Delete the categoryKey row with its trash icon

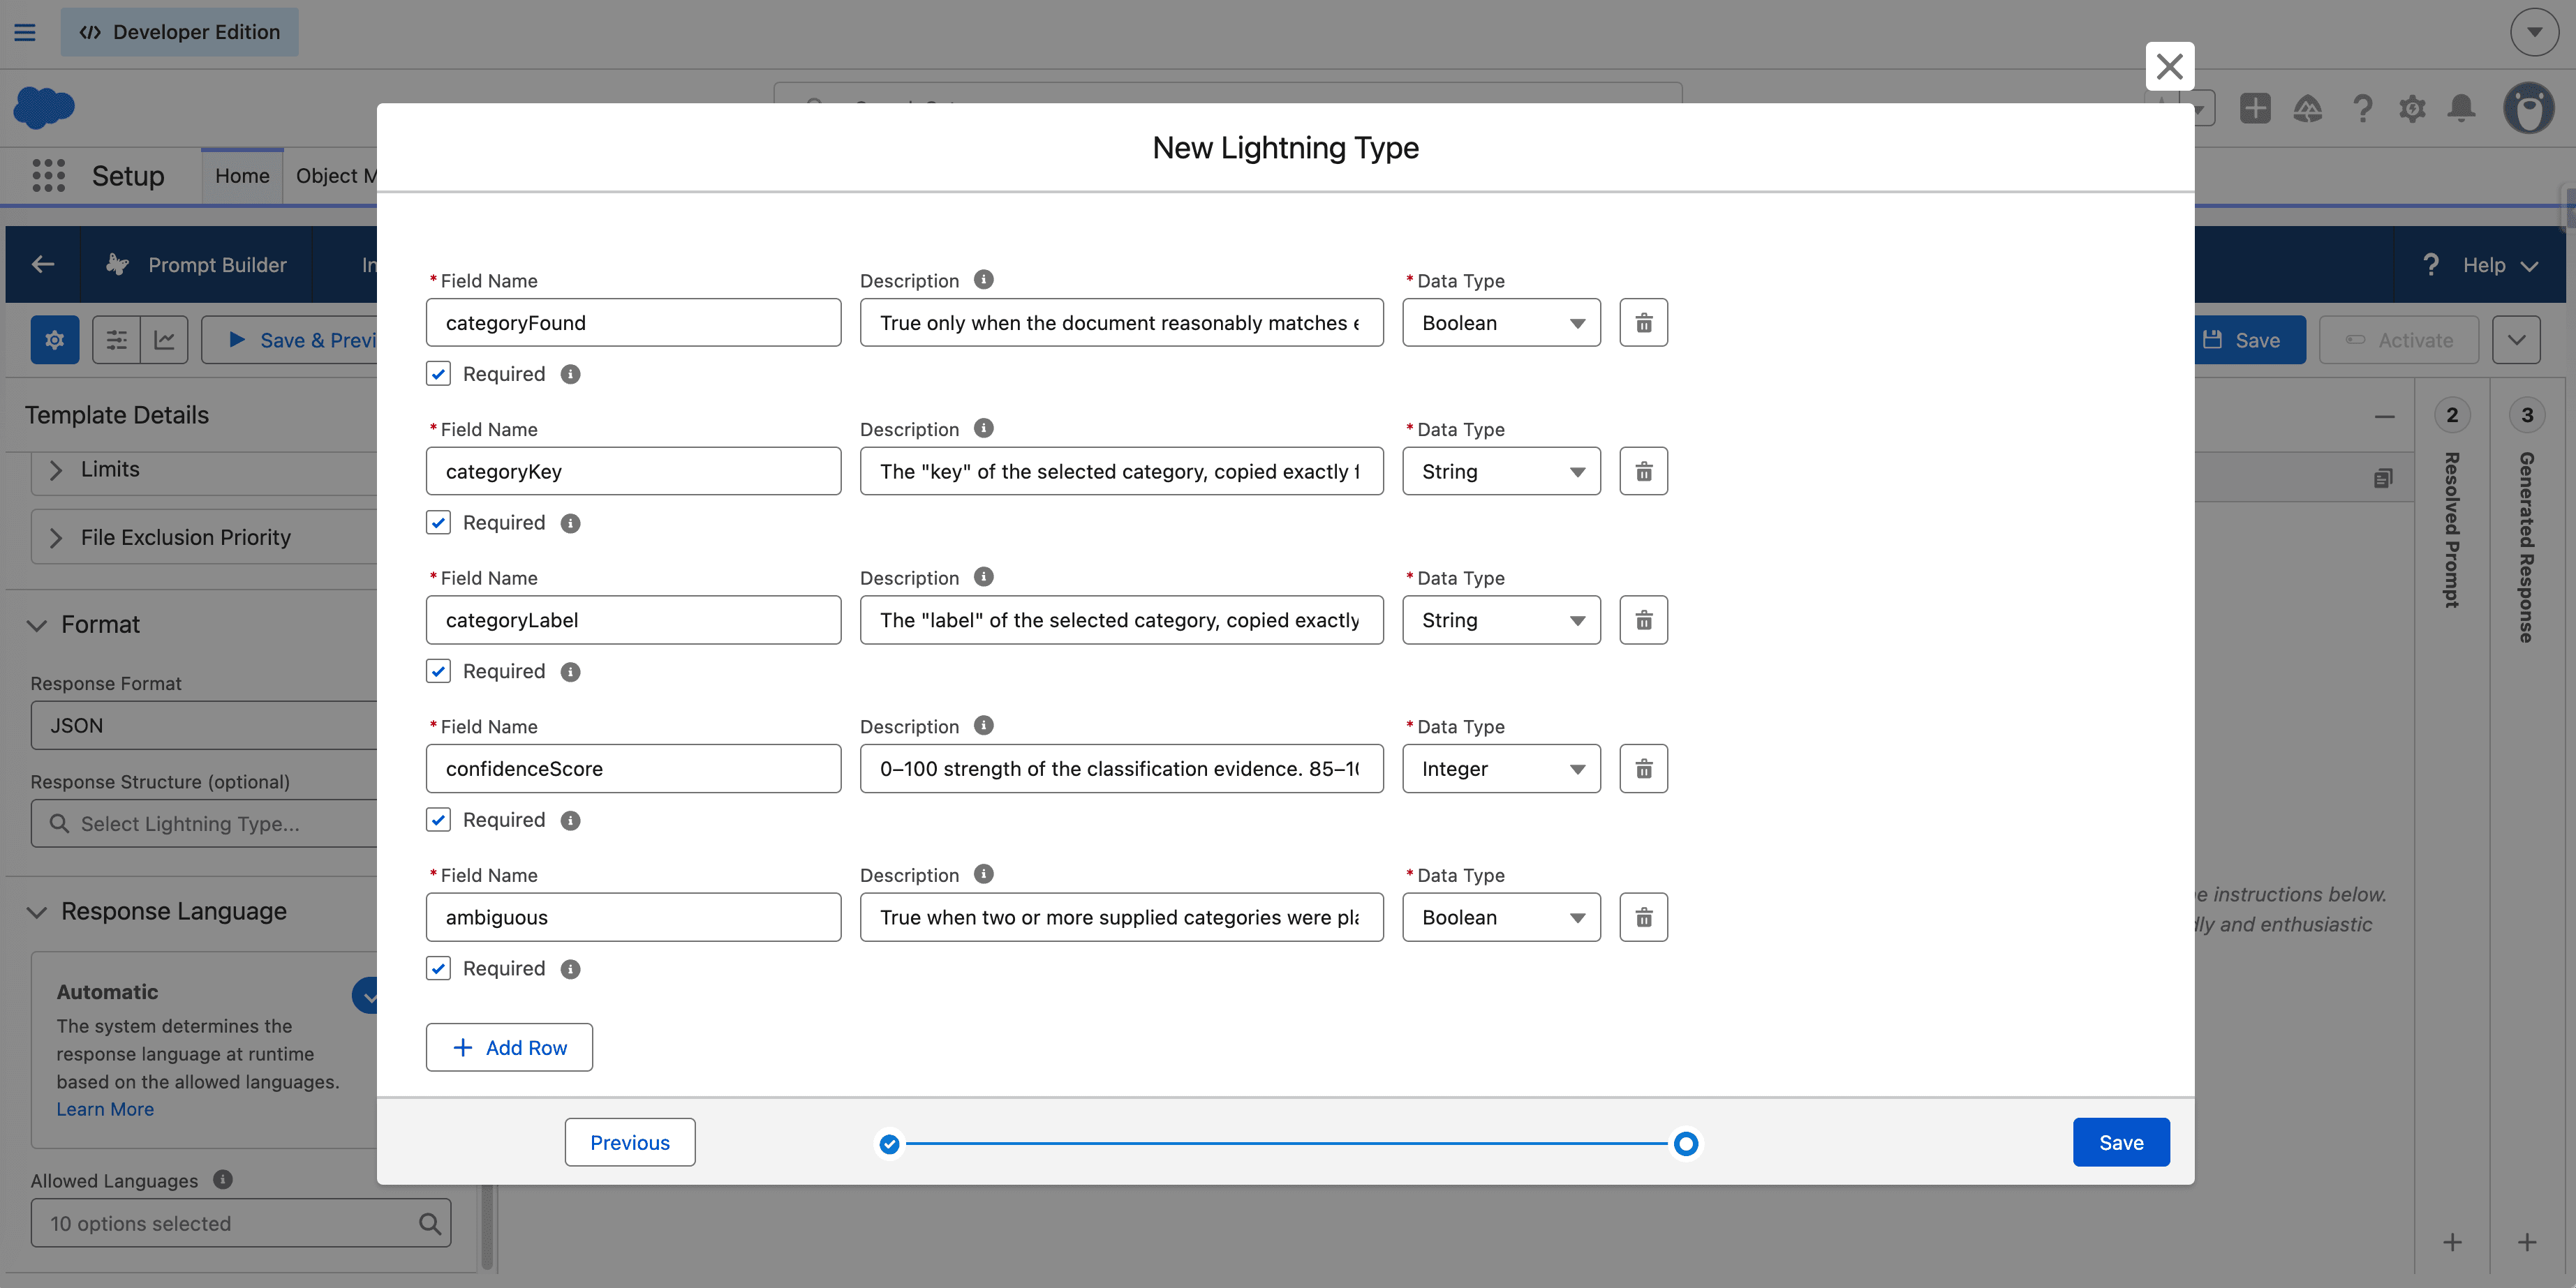pos(1643,472)
